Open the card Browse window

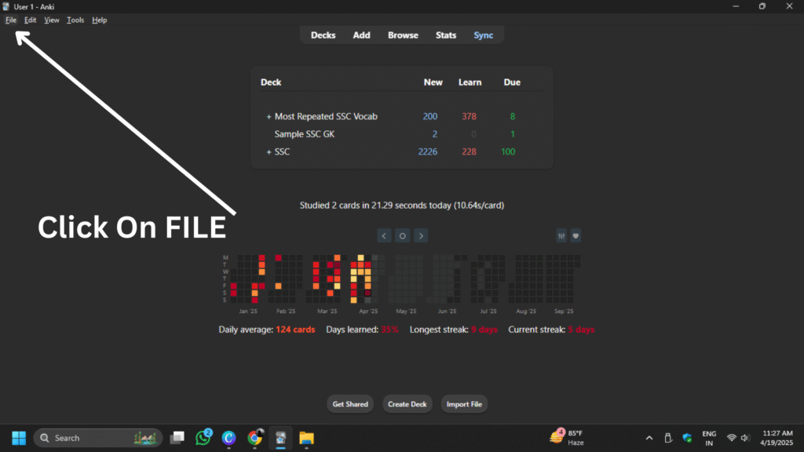[x=403, y=35]
